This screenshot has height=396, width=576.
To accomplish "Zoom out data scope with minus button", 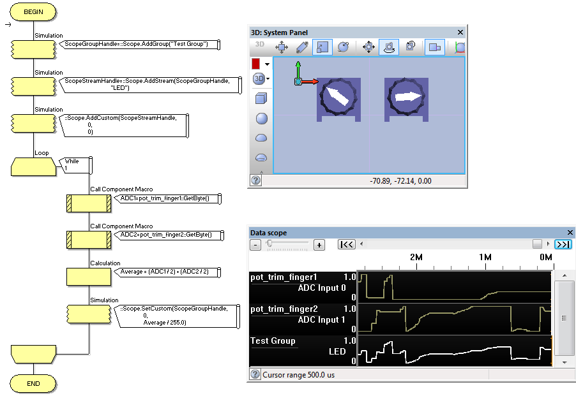I will pos(255,245).
